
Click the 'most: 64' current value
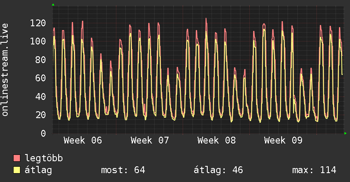click(x=123, y=170)
